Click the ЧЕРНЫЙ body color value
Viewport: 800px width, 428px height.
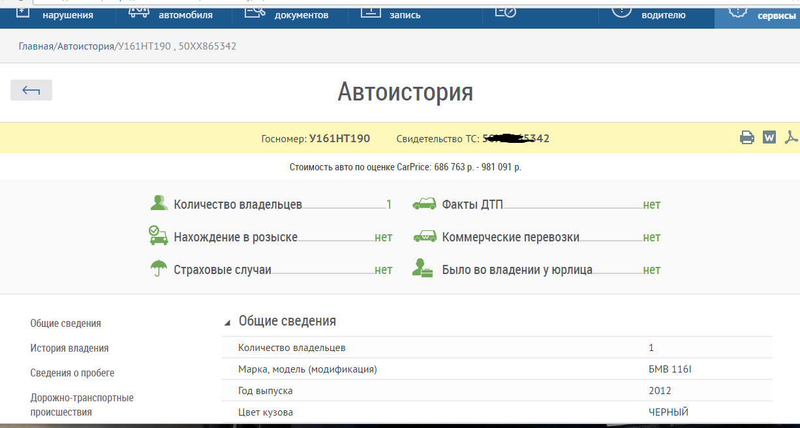click(x=668, y=412)
